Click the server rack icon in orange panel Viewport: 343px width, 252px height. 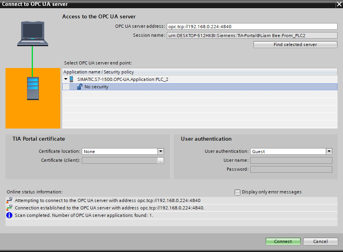[33, 88]
